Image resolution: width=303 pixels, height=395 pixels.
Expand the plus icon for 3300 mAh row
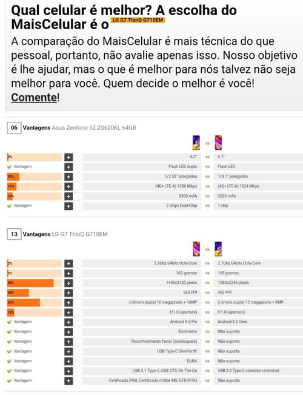tap(68, 196)
